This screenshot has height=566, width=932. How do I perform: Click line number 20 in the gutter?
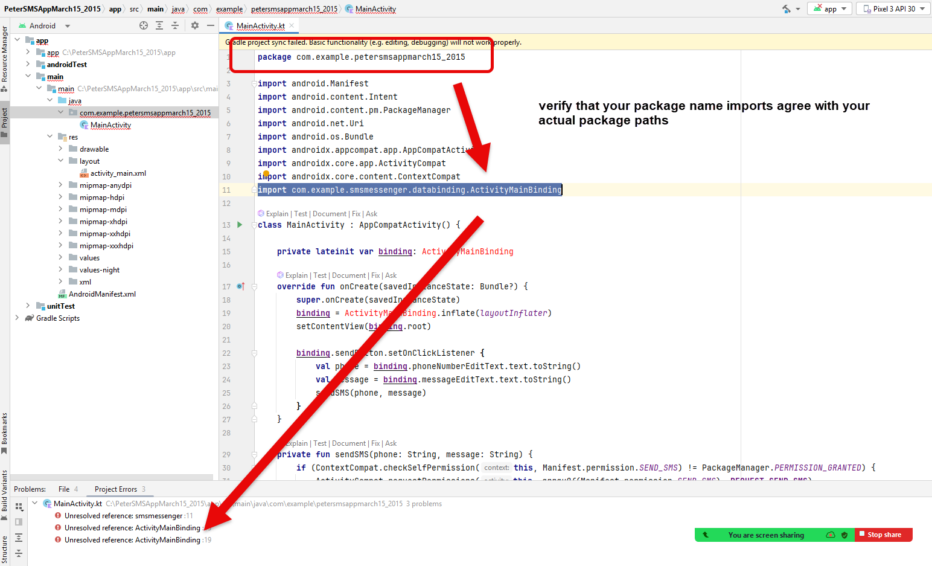tap(226, 326)
